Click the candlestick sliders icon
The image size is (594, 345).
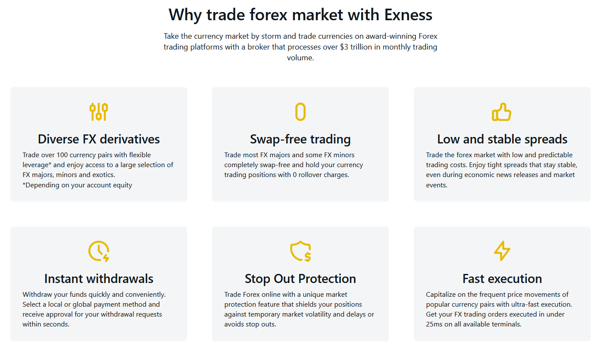click(99, 112)
